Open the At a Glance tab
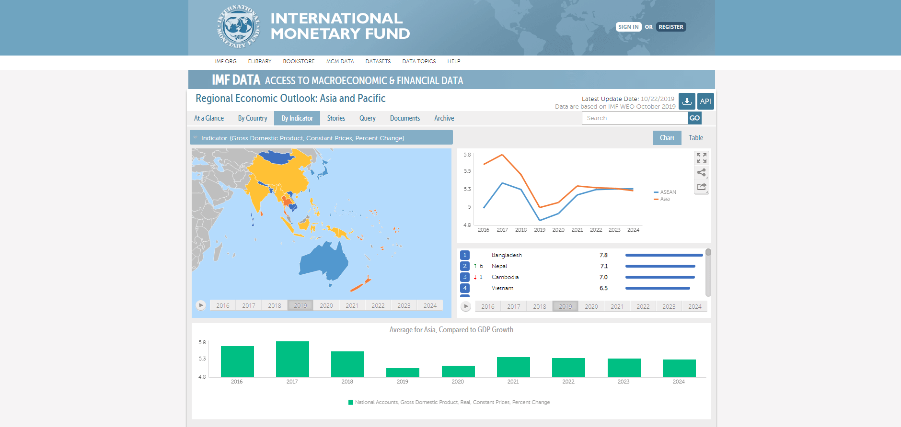This screenshot has width=901, height=427. tap(209, 118)
